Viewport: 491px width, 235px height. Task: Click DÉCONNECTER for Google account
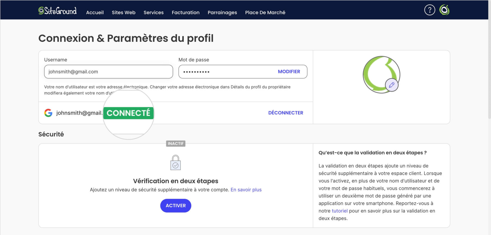tap(285, 113)
